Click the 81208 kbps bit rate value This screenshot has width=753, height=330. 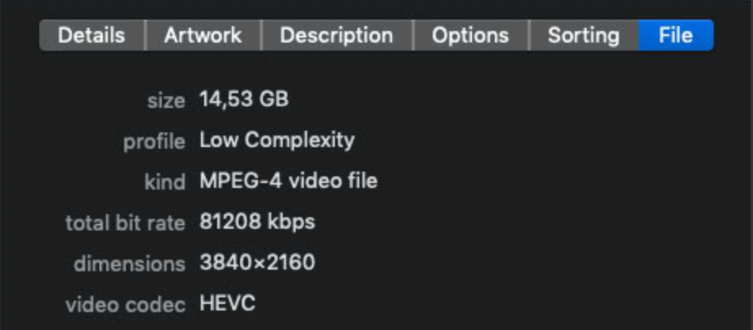coord(256,222)
